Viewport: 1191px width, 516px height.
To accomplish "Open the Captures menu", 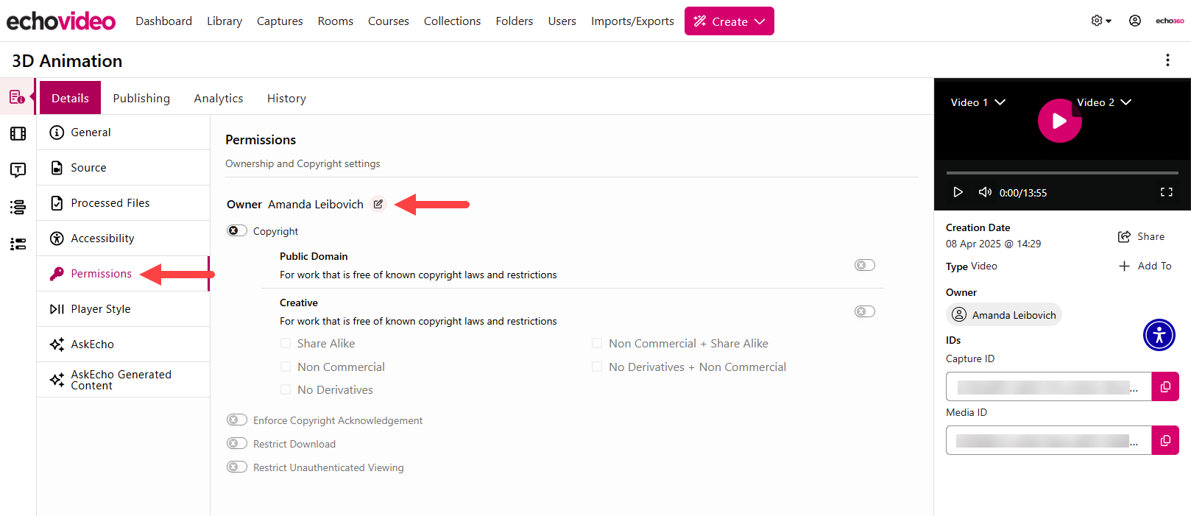I will [x=280, y=21].
